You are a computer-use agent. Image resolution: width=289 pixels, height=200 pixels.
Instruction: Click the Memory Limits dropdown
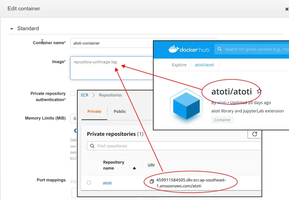pos(74,118)
